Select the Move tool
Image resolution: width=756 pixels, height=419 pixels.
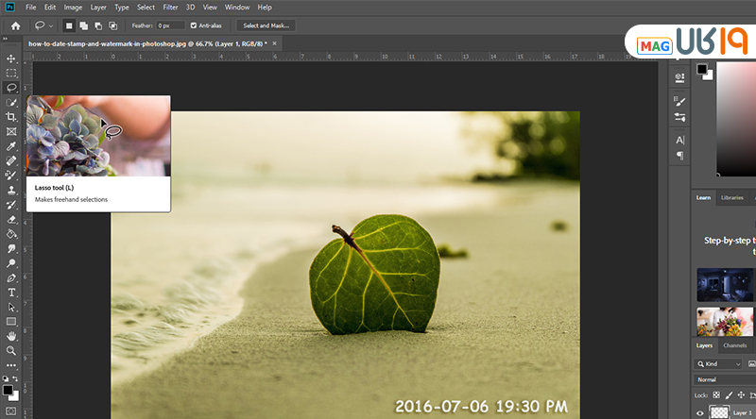point(11,59)
